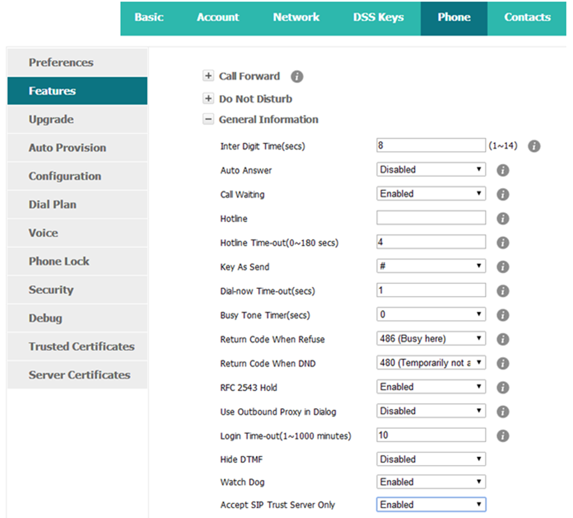Open Server Certificates in the sidebar

click(77, 375)
